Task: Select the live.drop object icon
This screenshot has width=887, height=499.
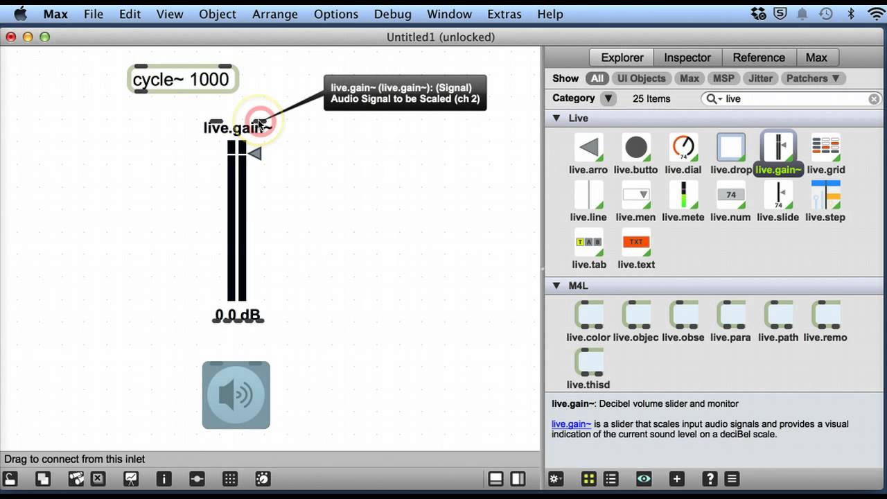Action: point(730,147)
